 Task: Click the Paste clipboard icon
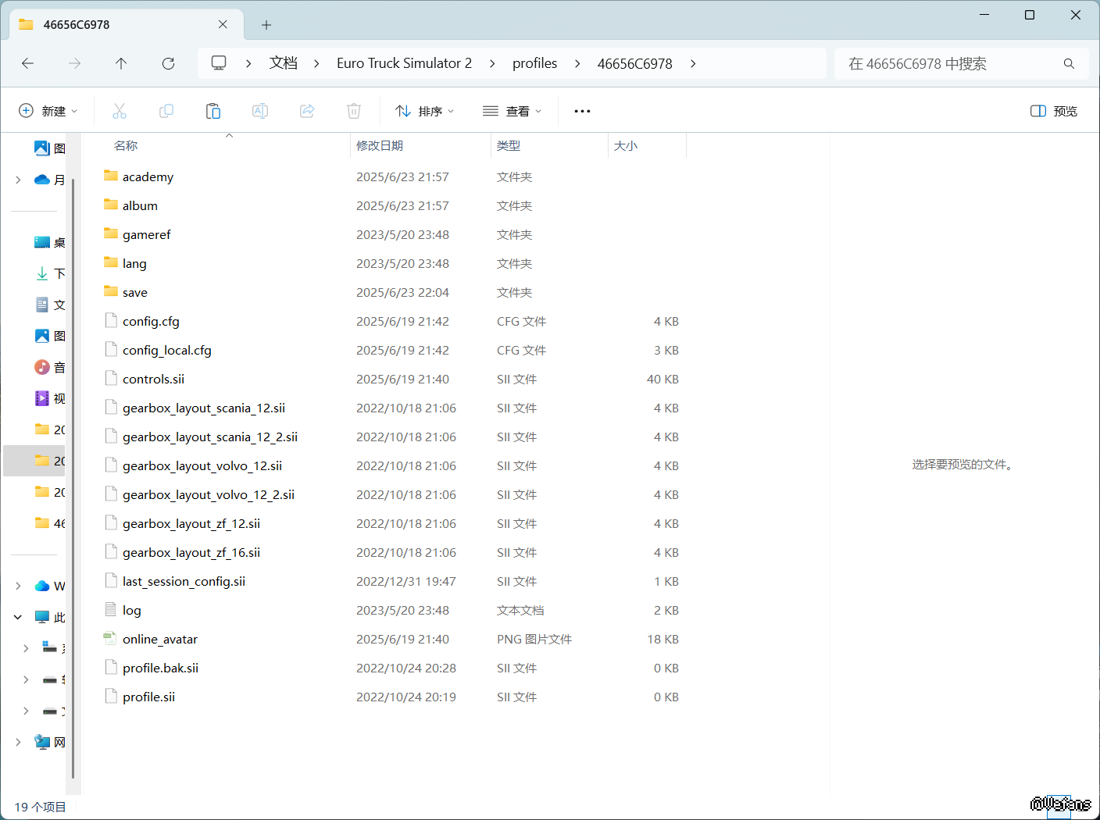pyautogui.click(x=213, y=111)
